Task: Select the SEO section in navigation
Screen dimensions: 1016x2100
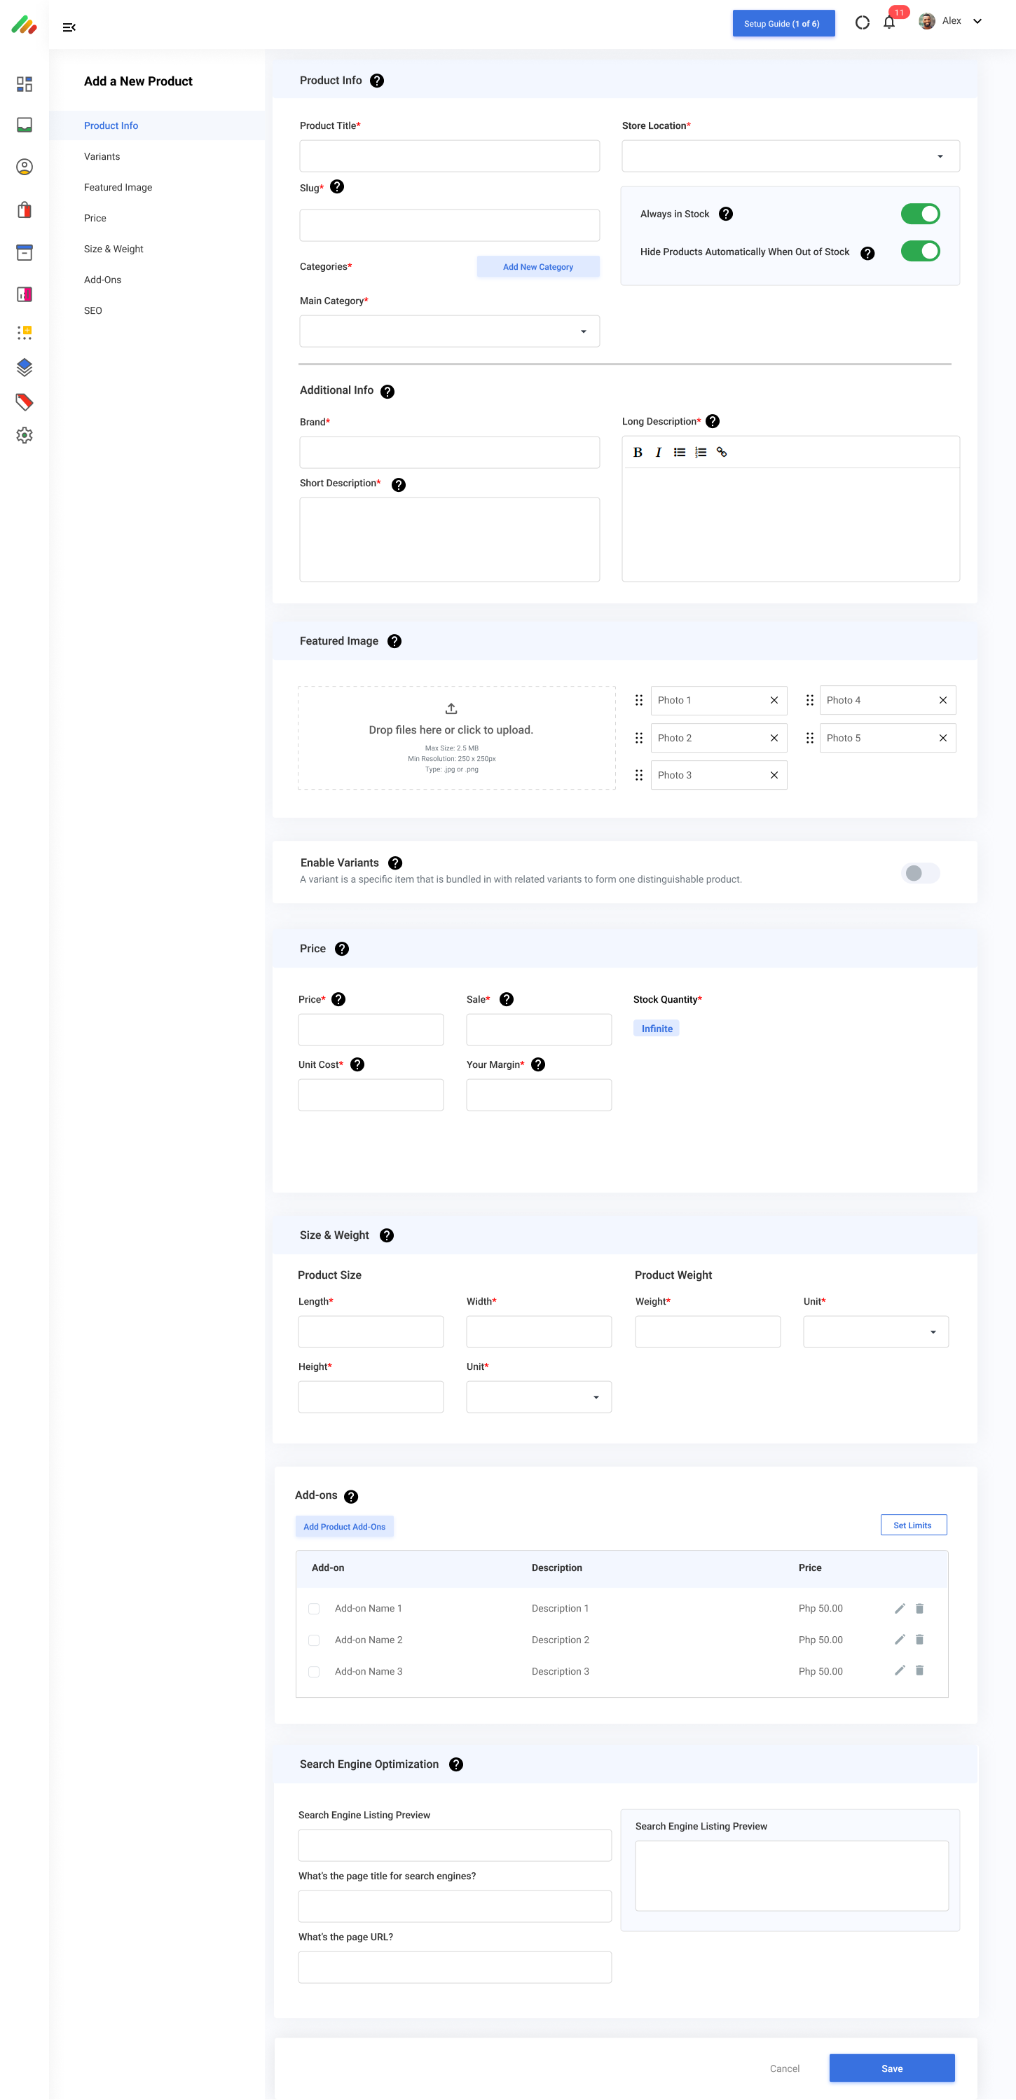Action: pos(93,310)
